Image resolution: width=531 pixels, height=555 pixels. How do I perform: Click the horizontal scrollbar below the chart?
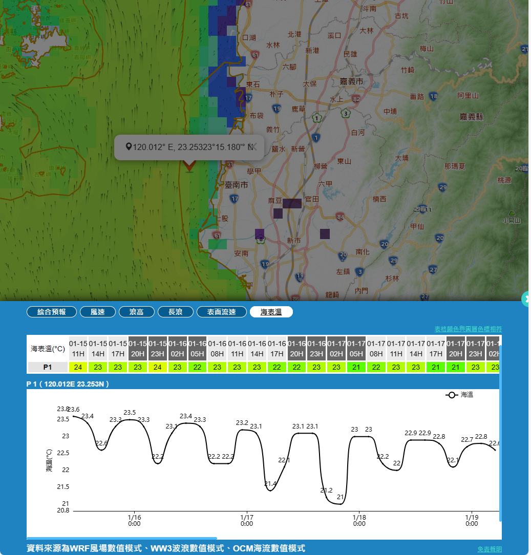pos(122,539)
